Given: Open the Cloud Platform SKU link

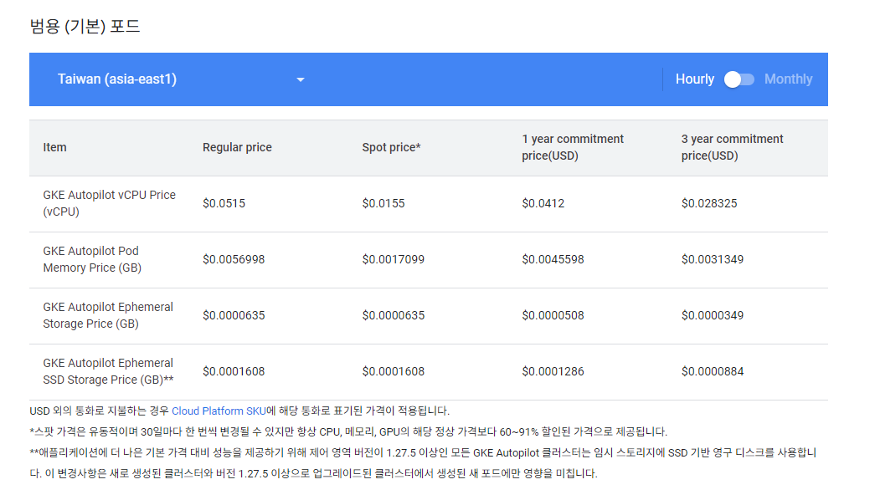Looking at the screenshot, I should 219,411.
